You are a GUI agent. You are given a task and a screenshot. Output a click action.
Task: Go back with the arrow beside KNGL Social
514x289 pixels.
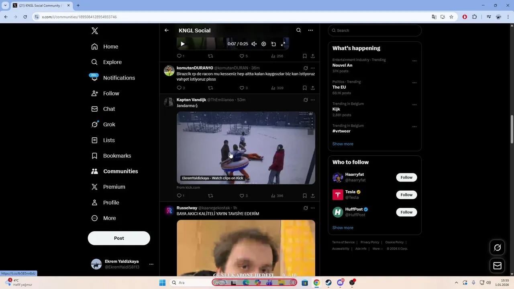coord(167,30)
